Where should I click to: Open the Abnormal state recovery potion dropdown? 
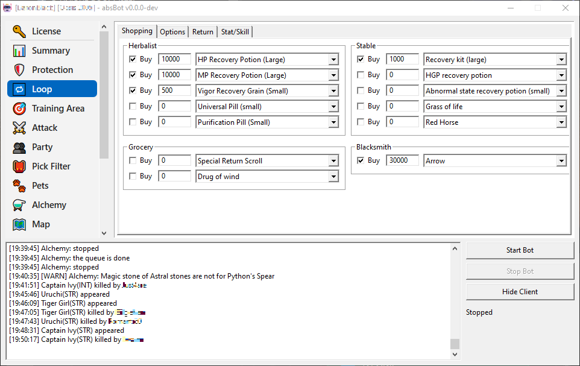click(561, 91)
